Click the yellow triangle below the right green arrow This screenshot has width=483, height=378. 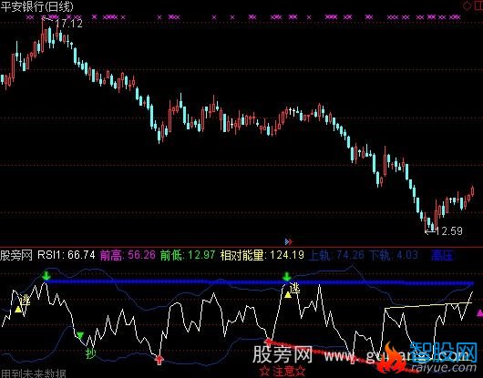click(x=288, y=295)
